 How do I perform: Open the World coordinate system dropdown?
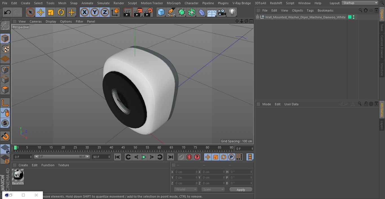tap(186, 189)
